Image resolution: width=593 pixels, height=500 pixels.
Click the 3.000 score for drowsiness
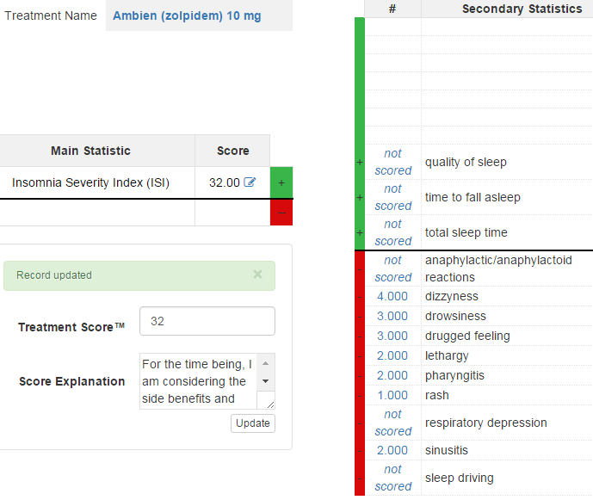pos(392,316)
